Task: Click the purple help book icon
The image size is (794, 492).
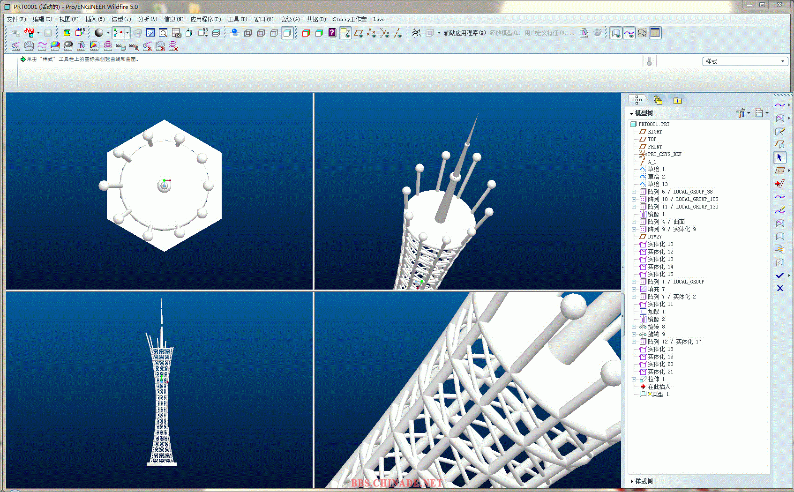Action: pos(332,33)
